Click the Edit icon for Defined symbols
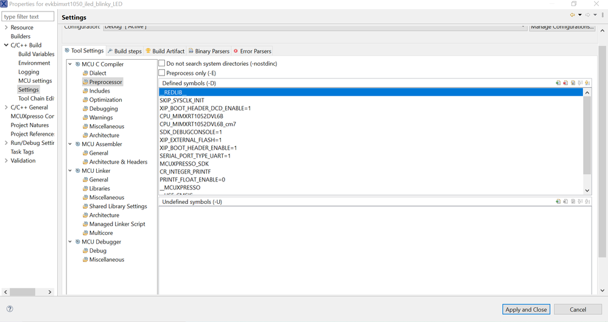This screenshot has height=322, width=608. pos(573,83)
